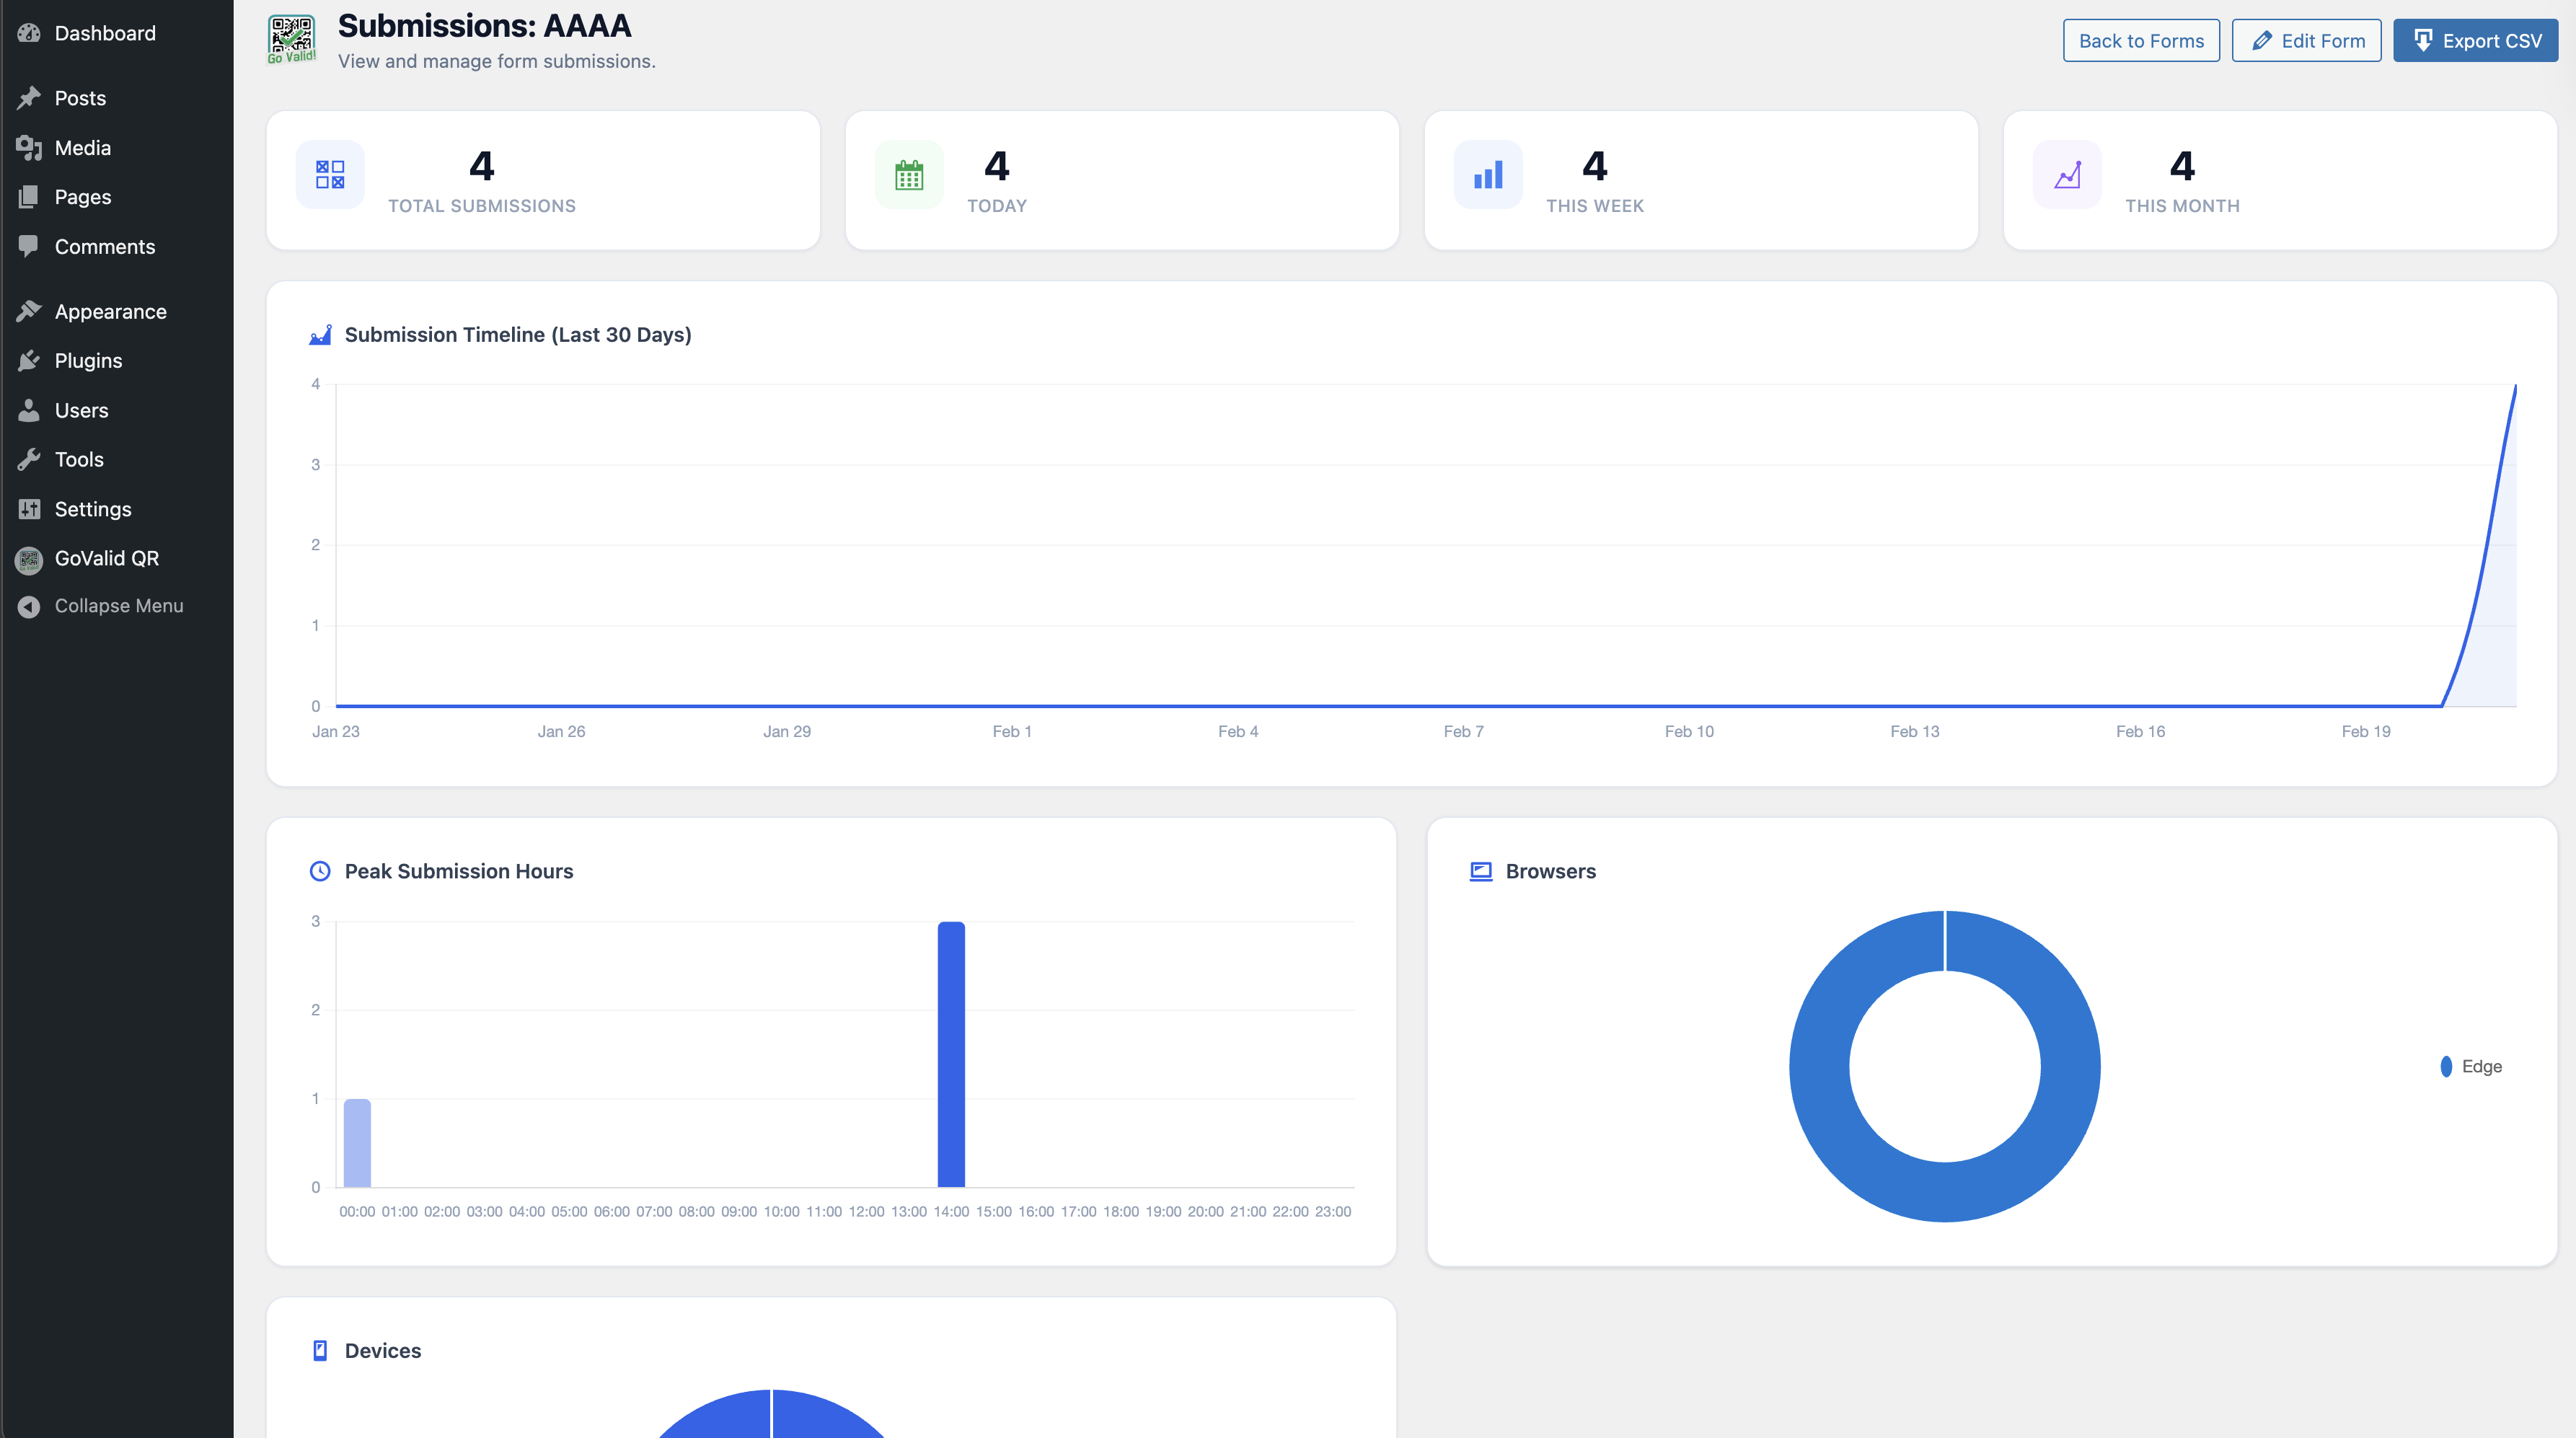Click the This Week bar chart icon
This screenshot has width=2576, height=1438.
point(1487,175)
